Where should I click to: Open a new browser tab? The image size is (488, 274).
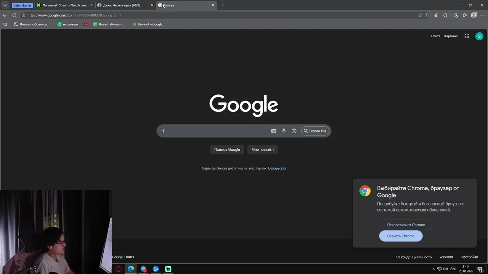pyautogui.click(x=222, y=5)
